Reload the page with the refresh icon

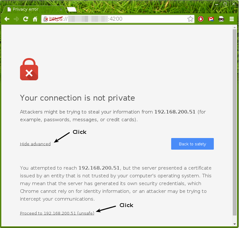point(26,19)
